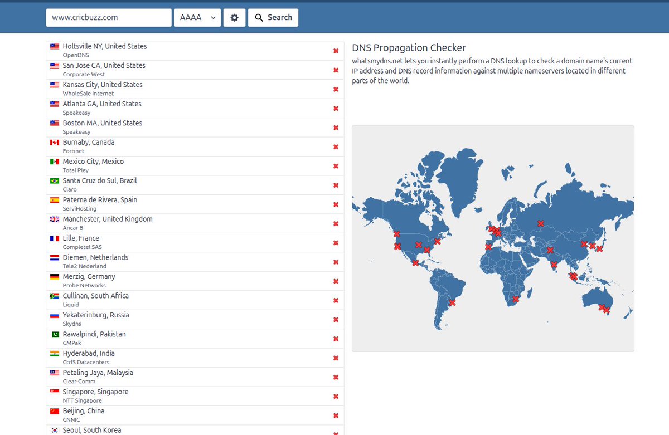Click the red X status for Diemen, Netherlands
Viewport: 669px width, 435px height.
click(336, 262)
